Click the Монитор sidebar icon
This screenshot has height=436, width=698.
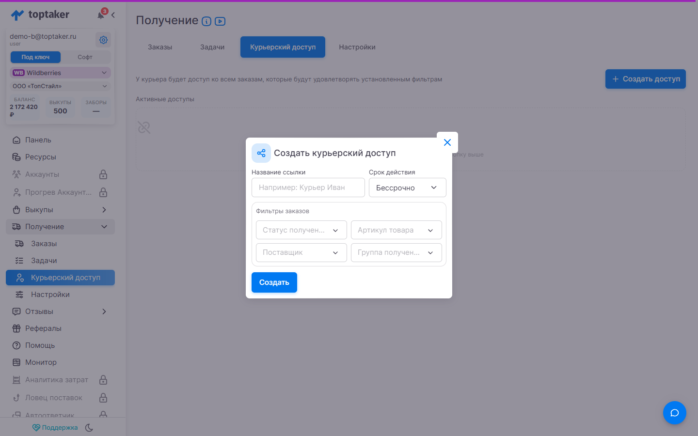16,362
